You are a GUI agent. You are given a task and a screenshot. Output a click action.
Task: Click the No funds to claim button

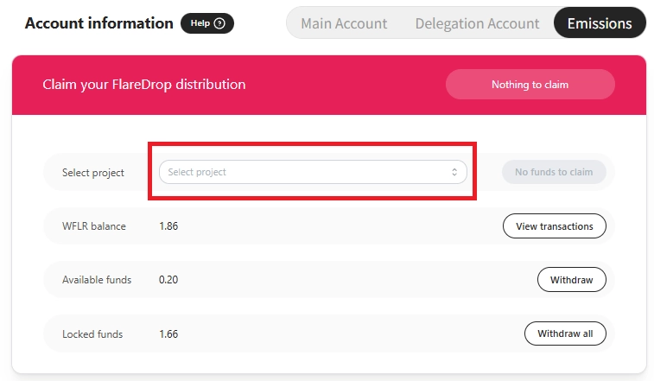[x=554, y=172]
